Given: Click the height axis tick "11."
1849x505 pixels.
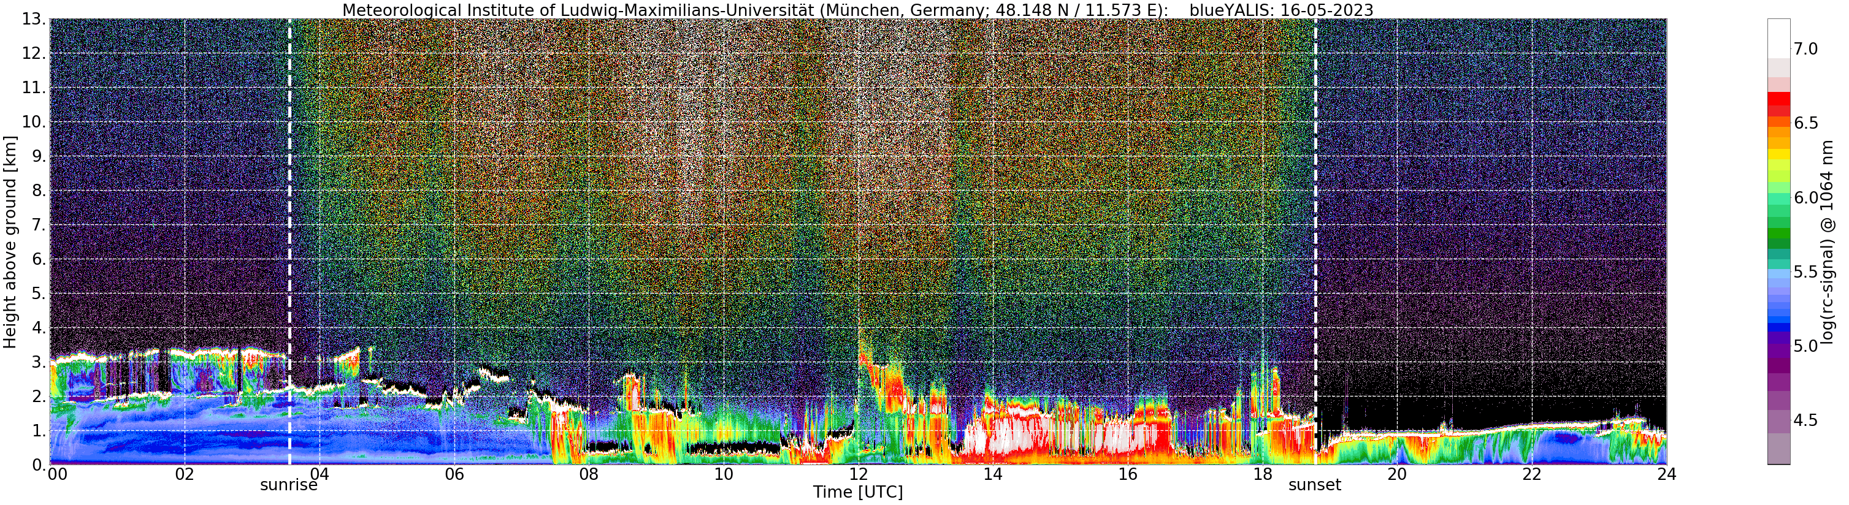Looking at the screenshot, I should (34, 88).
